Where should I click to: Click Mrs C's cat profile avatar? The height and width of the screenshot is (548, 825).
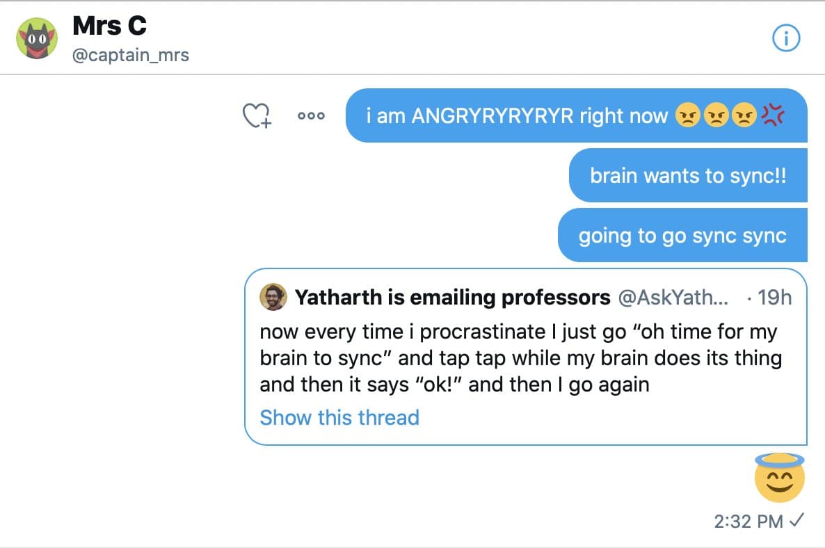tap(36, 39)
